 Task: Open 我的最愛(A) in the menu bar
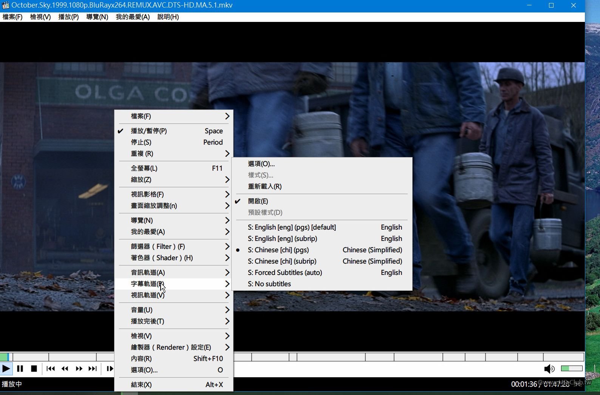[x=133, y=17]
